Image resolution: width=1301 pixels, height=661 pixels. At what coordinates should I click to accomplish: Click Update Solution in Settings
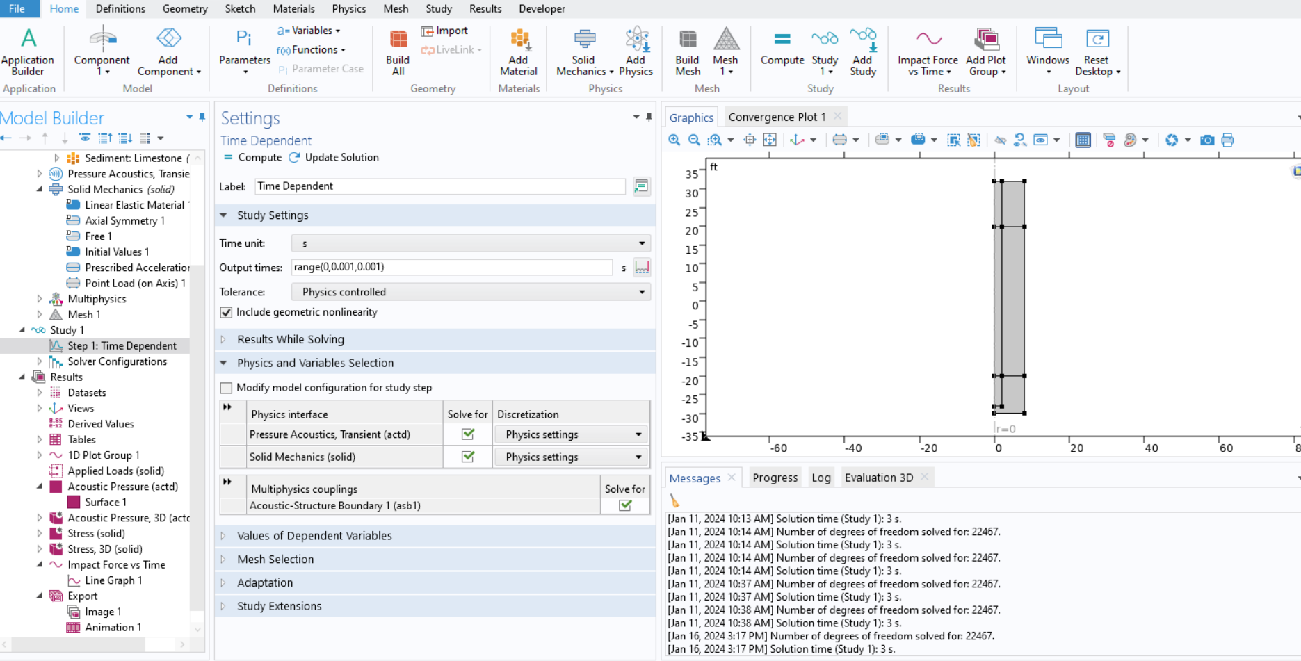(334, 158)
